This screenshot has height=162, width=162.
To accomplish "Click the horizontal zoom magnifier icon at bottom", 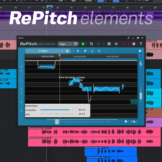I will 134,122.
